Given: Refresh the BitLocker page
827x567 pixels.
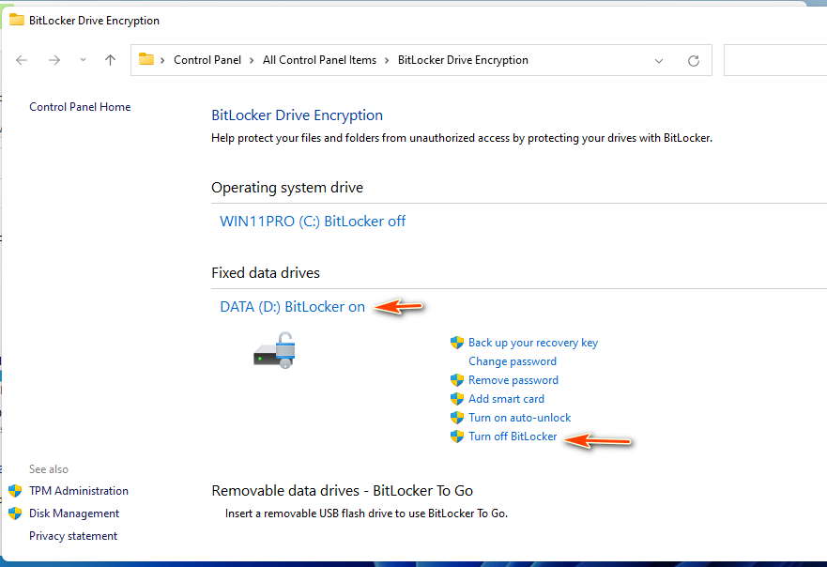Looking at the screenshot, I should pos(694,61).
